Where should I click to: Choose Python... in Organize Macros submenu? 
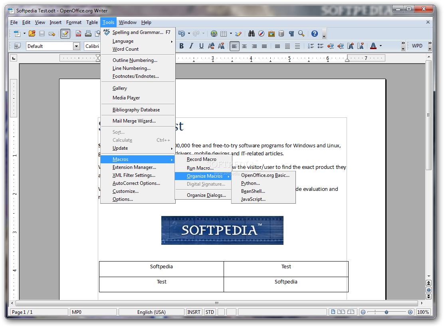click(x=264, y=183)
